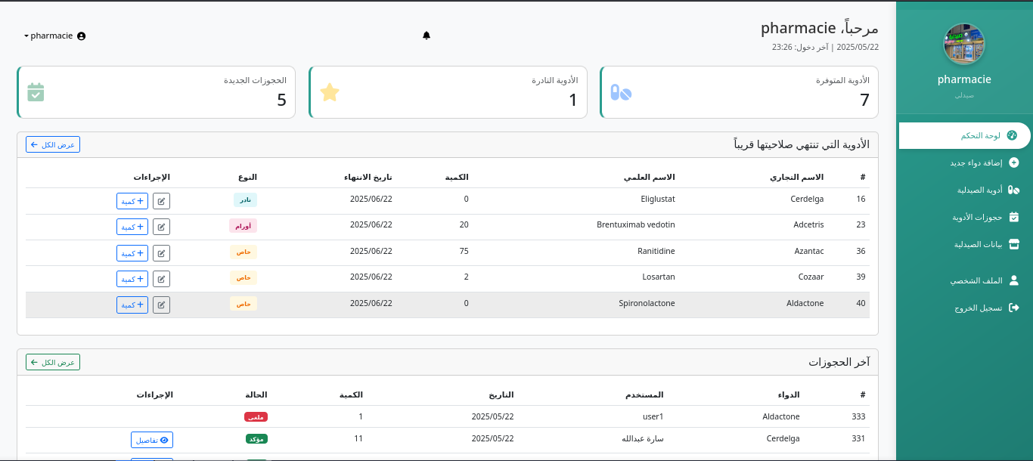Click سارة عبدالله user cell
The height and width of the screenshot is (461, 1033).
coord(643,438)
